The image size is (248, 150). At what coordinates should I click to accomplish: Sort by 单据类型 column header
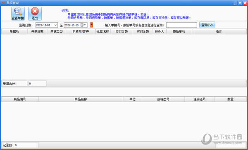tap(57, 32)
